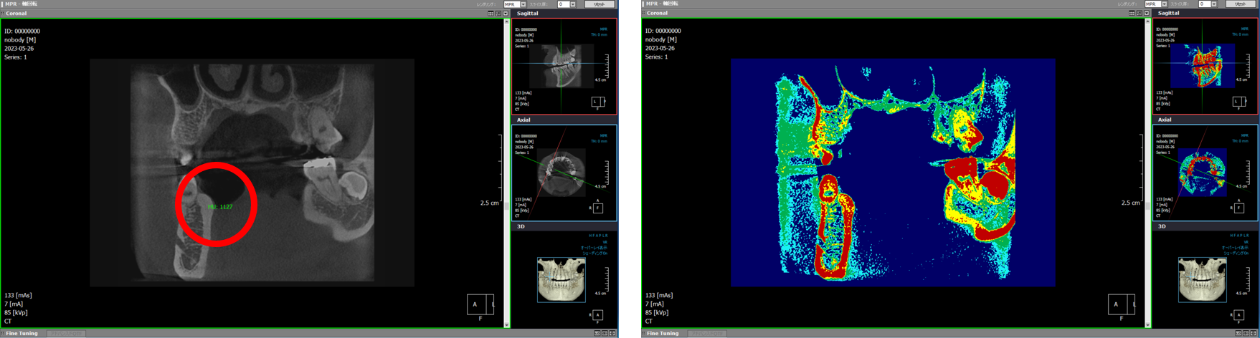Click the maximize view icon in left Coronal header
The height and width of the screenshot is (338, 1260).
498,14
